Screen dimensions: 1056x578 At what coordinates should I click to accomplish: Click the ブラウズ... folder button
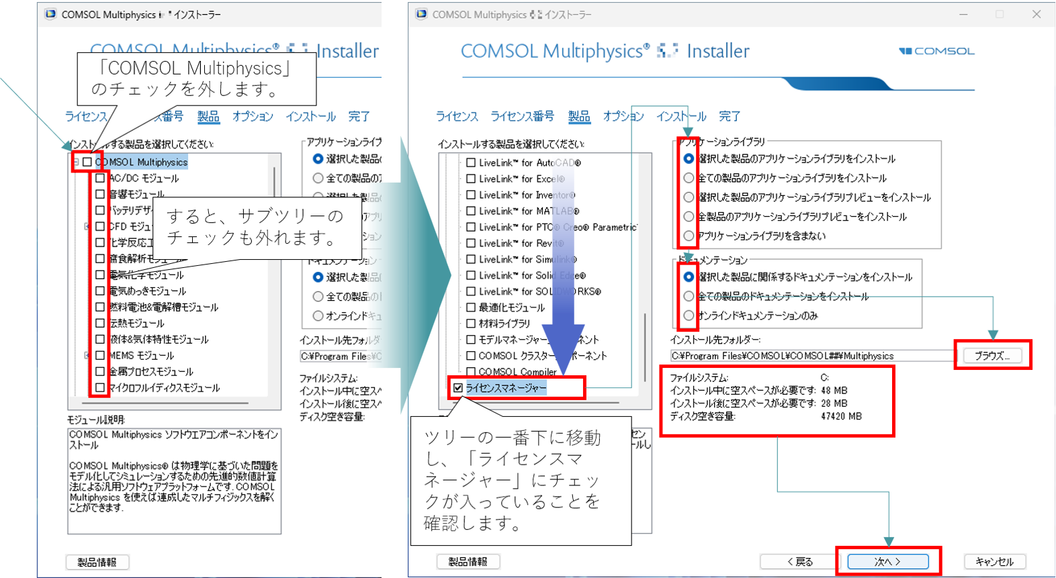pyautogui.click(x=992, y=356)
